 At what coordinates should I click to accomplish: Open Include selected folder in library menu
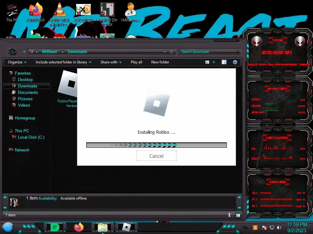pyautogui.click(x=63, y=62)
